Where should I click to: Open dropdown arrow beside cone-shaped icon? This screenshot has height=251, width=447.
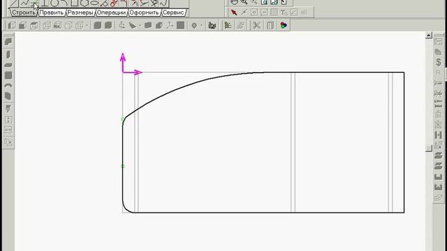tap(140, 25)
